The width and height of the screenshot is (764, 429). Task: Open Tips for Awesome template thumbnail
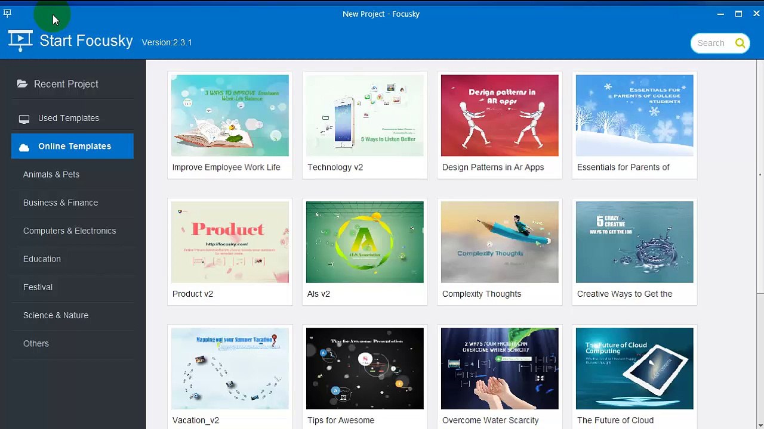tap(365, 368)
